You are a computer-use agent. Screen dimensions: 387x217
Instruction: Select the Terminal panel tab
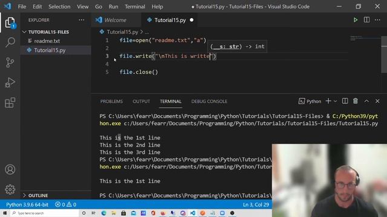pyautogui.click(x=171, y=101)
